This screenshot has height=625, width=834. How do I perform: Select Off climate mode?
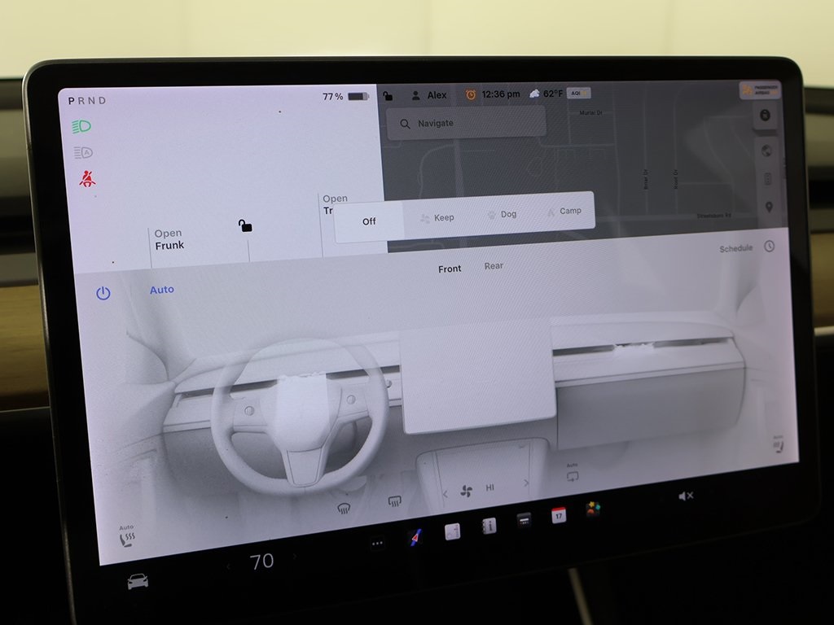[x=369, y=221]
